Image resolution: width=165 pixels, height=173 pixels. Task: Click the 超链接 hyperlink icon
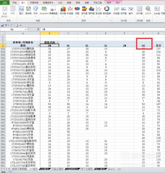tap(148, 10)
